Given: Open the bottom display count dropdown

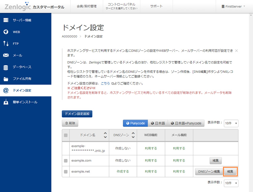Looking at the screenshot, I should [231, 183].
